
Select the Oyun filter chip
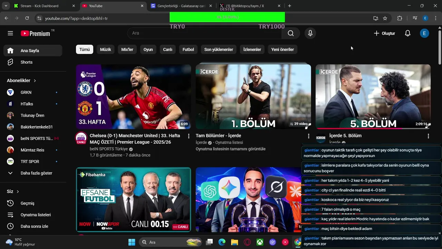148,49
